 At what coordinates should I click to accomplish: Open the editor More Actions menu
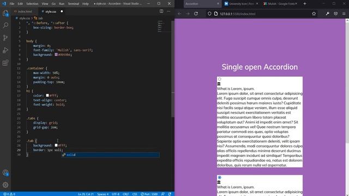pos(169,11)
